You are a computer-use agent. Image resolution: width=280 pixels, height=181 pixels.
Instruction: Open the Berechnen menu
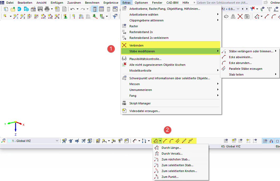coord(92,3)
